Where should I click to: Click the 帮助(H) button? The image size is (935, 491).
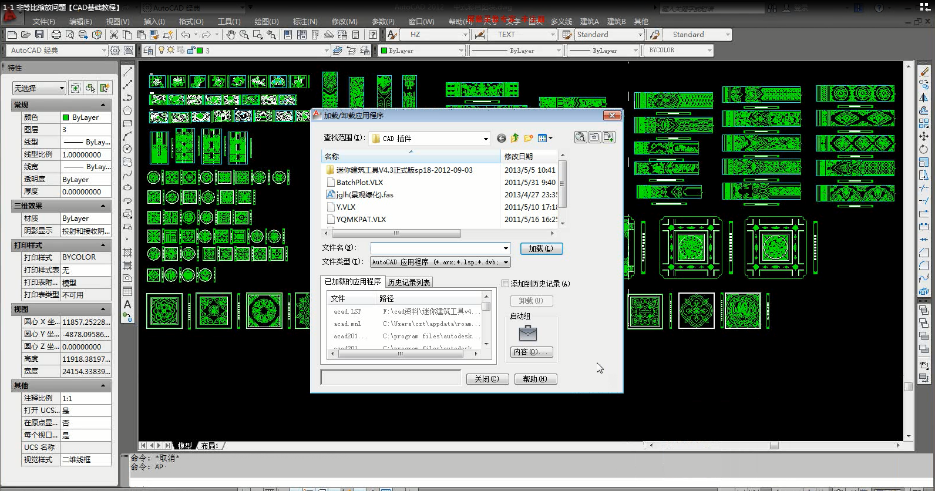pos(535,379)
